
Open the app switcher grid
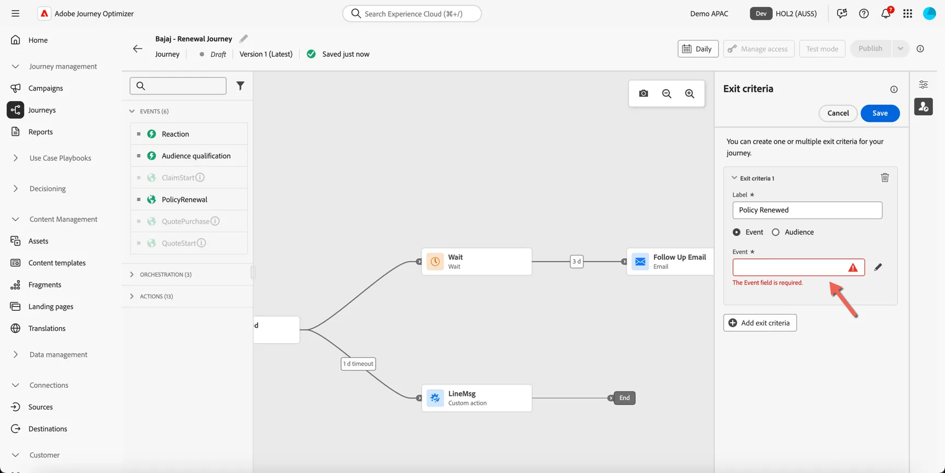(x=907, y=14)
